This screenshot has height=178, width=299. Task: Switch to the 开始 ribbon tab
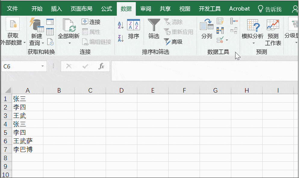coord(37,8)
